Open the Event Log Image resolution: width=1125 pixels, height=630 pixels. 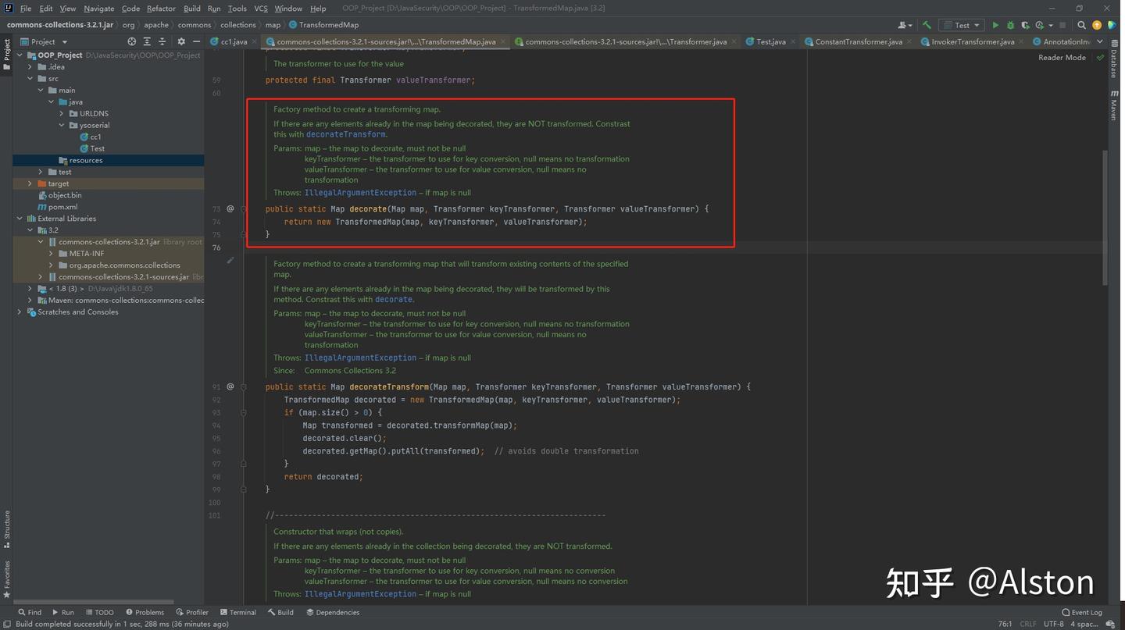click(x=1082, y=613)
